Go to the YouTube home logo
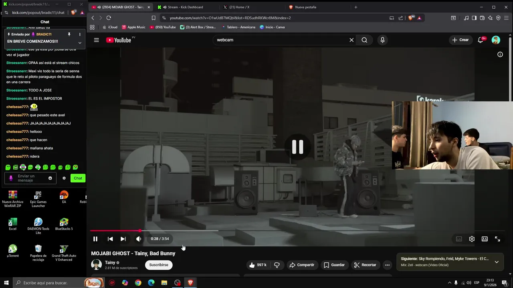The width and height of the screenshot is (513, 288). click(119, 40)
